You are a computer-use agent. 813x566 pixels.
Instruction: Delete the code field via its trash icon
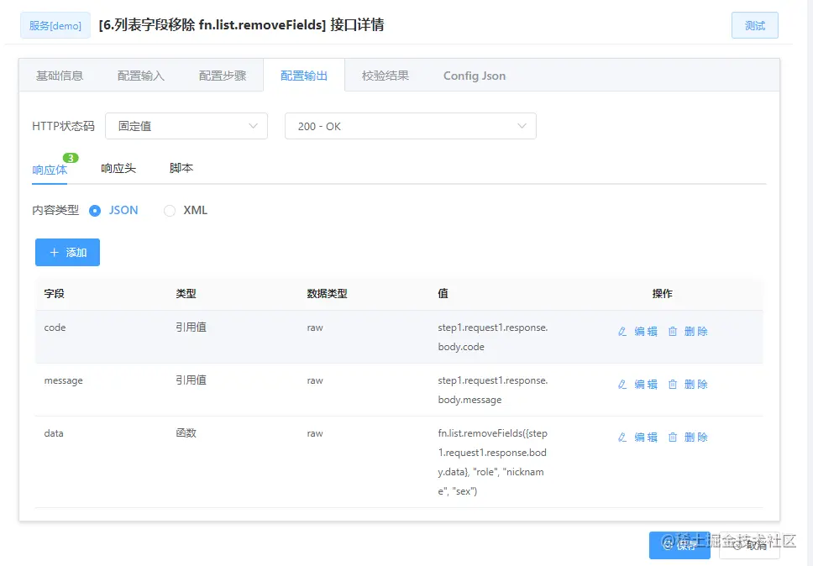[673, 331]
